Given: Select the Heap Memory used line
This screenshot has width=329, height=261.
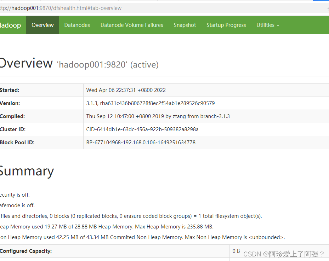Looking at the screenshot, I should [107, 227].
